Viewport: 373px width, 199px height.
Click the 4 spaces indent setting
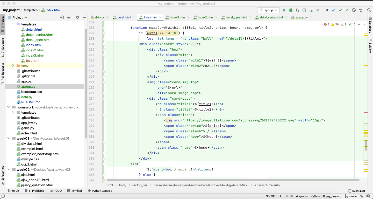pos(302,196)
